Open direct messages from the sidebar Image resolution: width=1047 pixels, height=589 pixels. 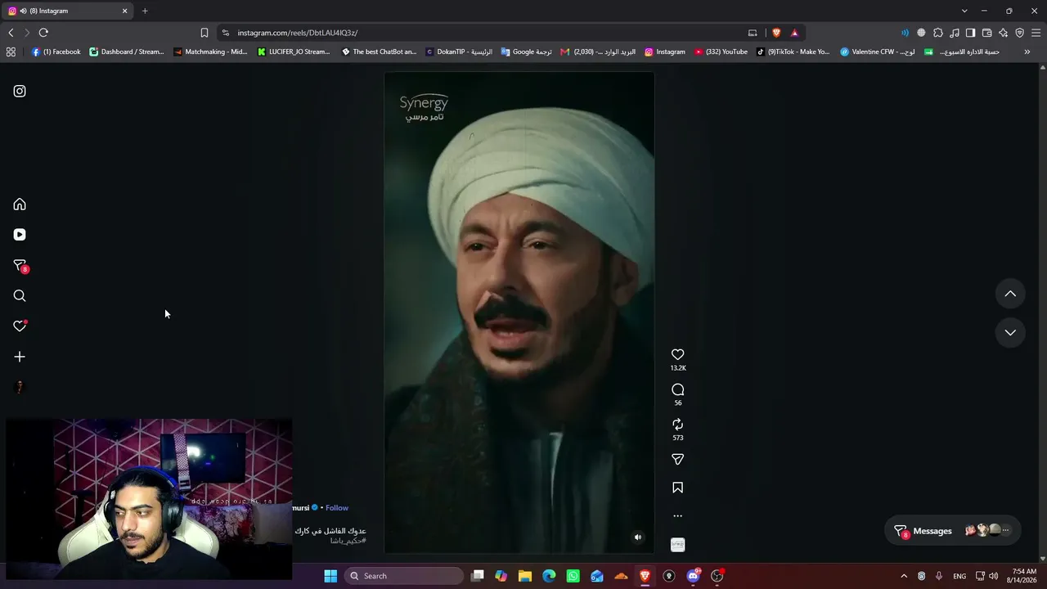[20, 266]
